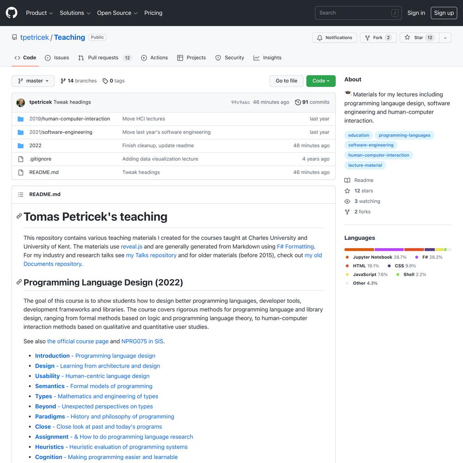Open the repository icon beside tpetricek
Image resolution: width=463 pixels, height=463 pixels.
tap(14, 37)
